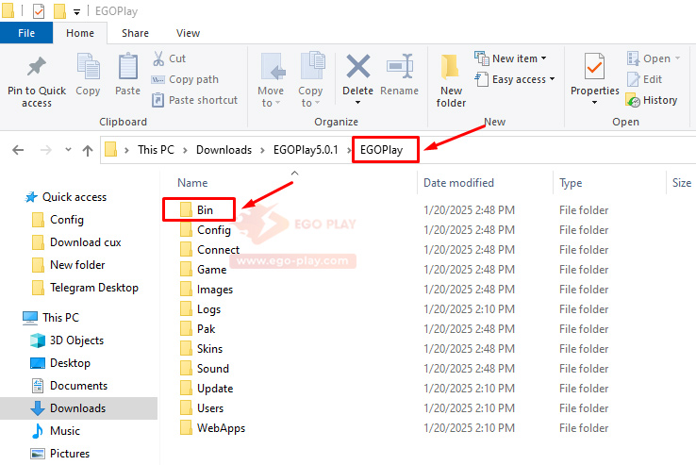This screenshot has width=696, height=465.
Task: Open Music in navigation pane
Action: point(56,431)
